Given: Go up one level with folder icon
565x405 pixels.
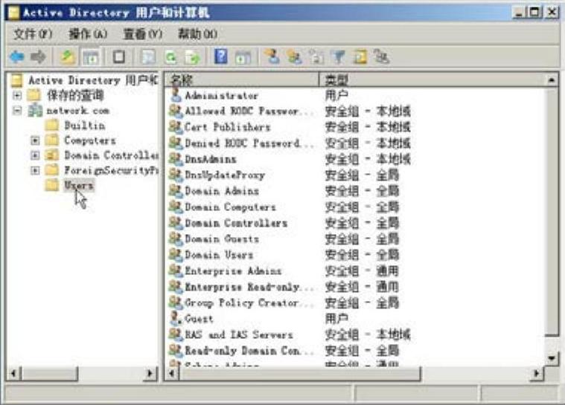Looking at the screenshot, I should click(68, 56).
